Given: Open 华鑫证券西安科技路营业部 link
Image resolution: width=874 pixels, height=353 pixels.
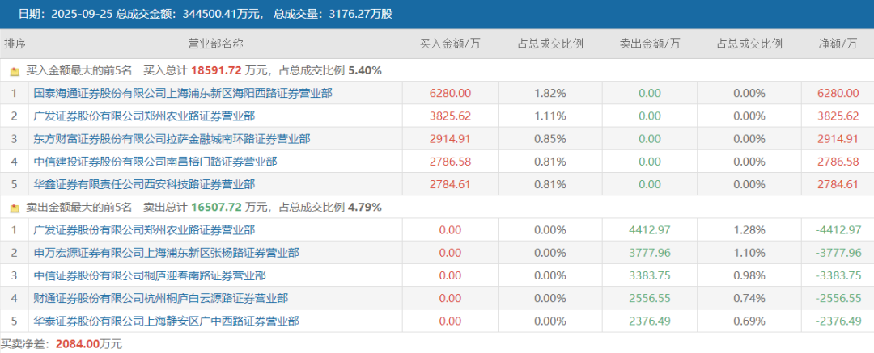Looking at the screenshot, I should [144, 184].
